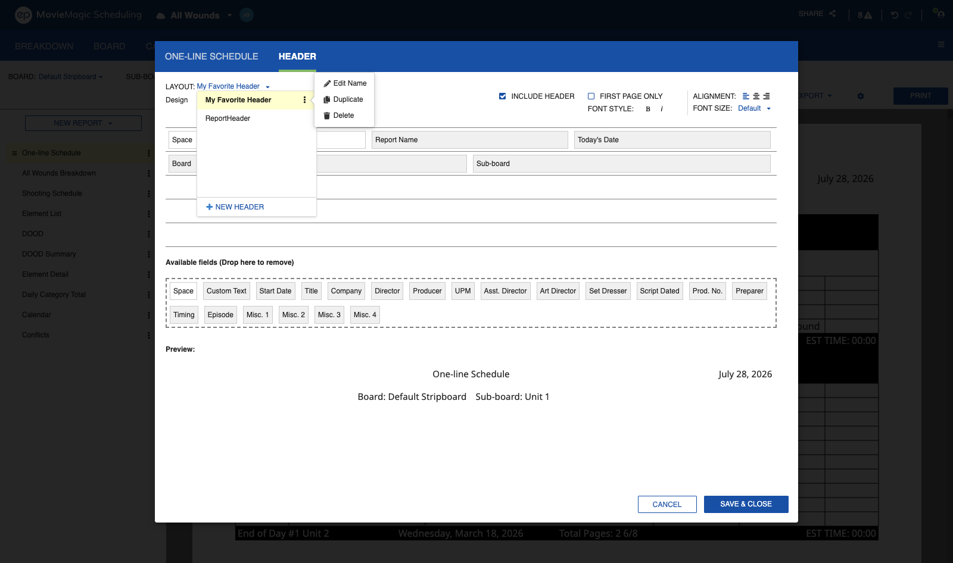This screenshot has width=953, height=563.
Task: Open options dots for Conflicts report
Action: (149, 335)
